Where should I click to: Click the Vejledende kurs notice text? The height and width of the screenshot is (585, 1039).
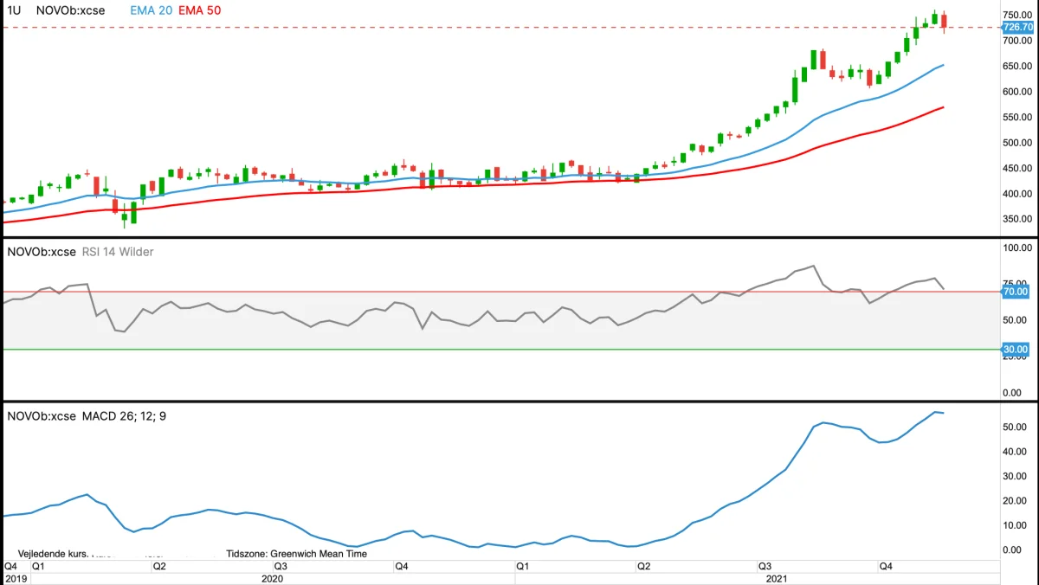[52, 554]
